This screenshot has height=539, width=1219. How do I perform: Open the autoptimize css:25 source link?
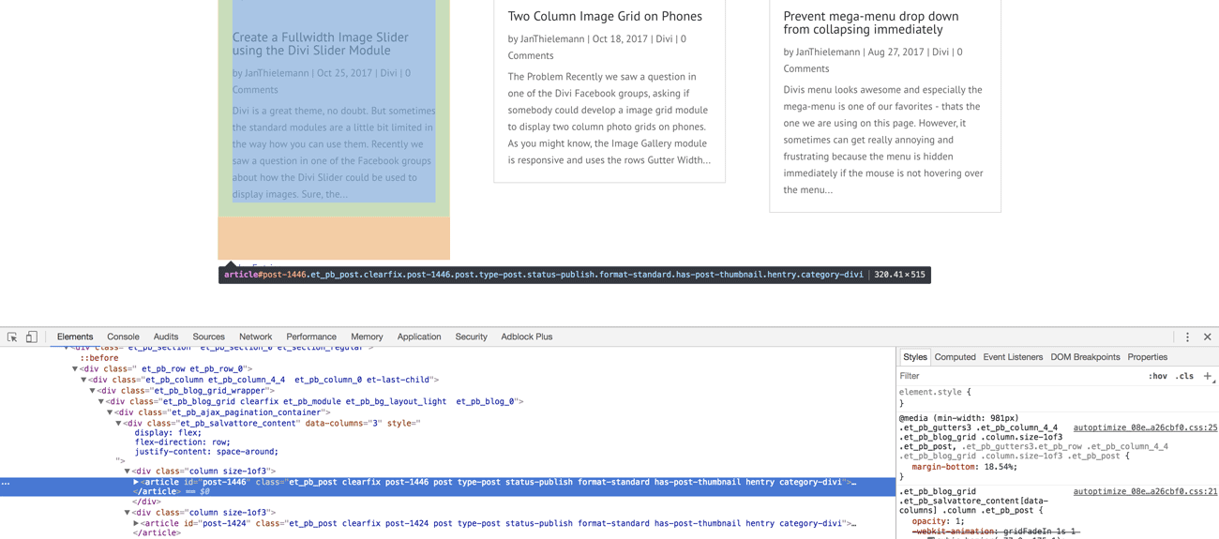(1144, 427)
